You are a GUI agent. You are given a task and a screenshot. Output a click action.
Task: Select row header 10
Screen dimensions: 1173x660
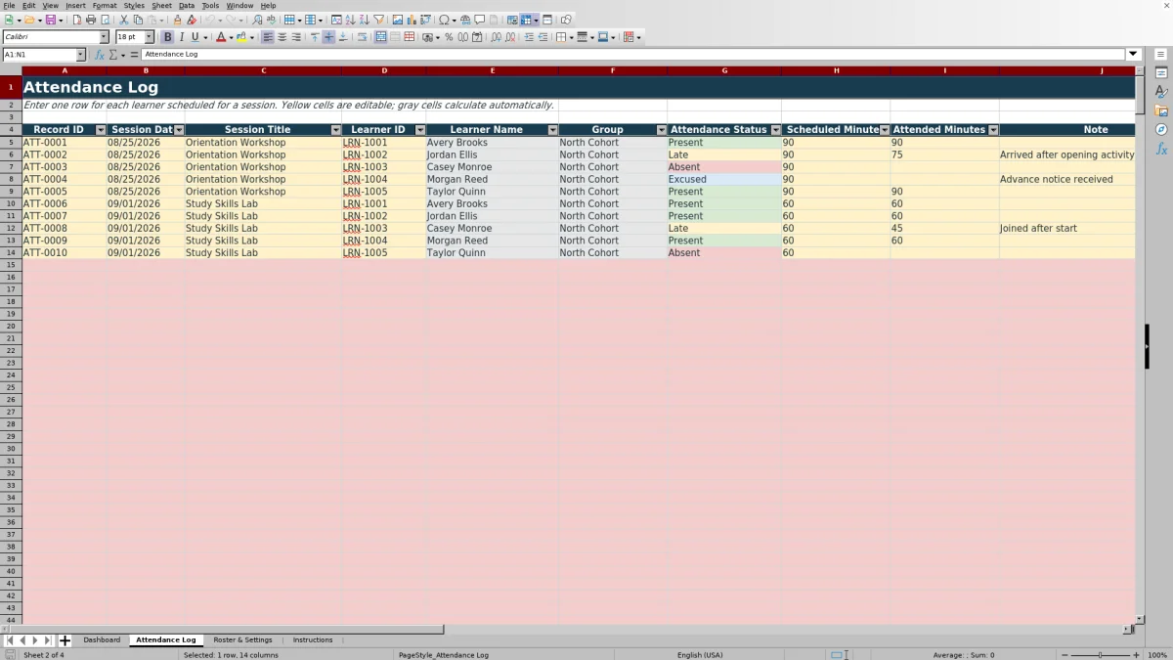(x=11, y=203)
